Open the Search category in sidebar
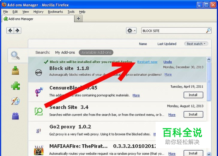The height and width of the screenshot is (156, 218). 15,55
